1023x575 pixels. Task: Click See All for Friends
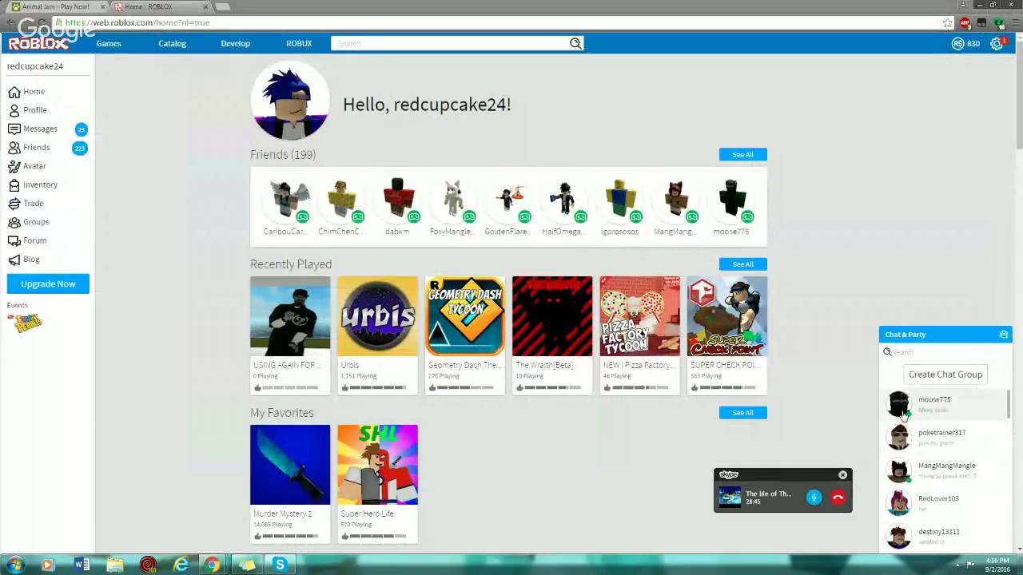coord(742,154)
